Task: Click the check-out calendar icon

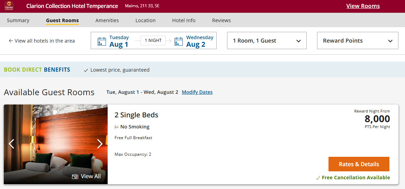Action: [x=179, y=42]
